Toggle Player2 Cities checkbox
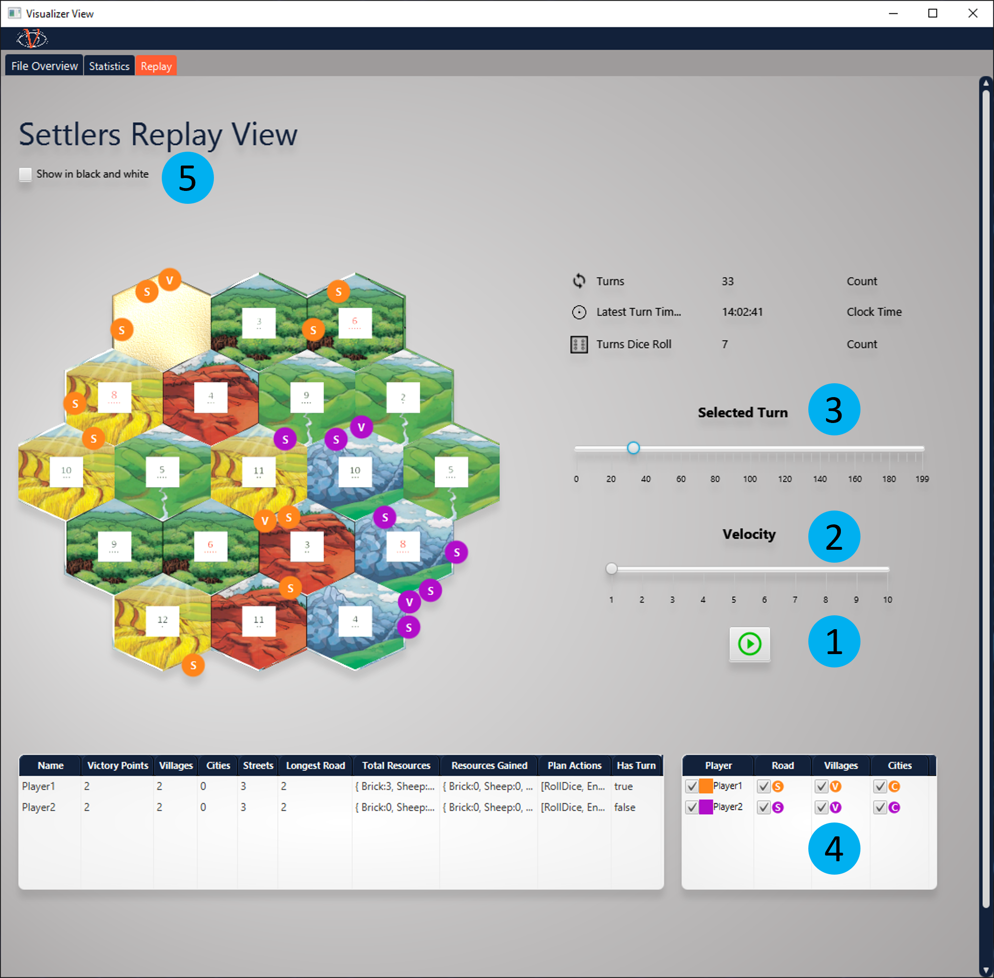Image resolution: width=994 pixels, height=978 pixels. [880, 807]
